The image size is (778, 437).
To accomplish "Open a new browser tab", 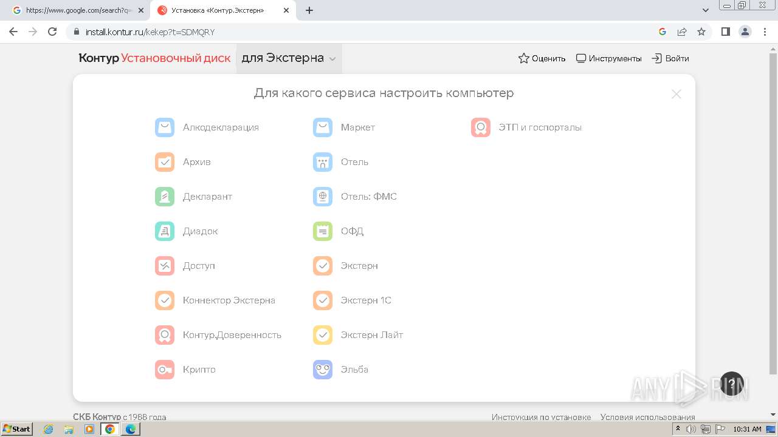I will click(309, 10).
